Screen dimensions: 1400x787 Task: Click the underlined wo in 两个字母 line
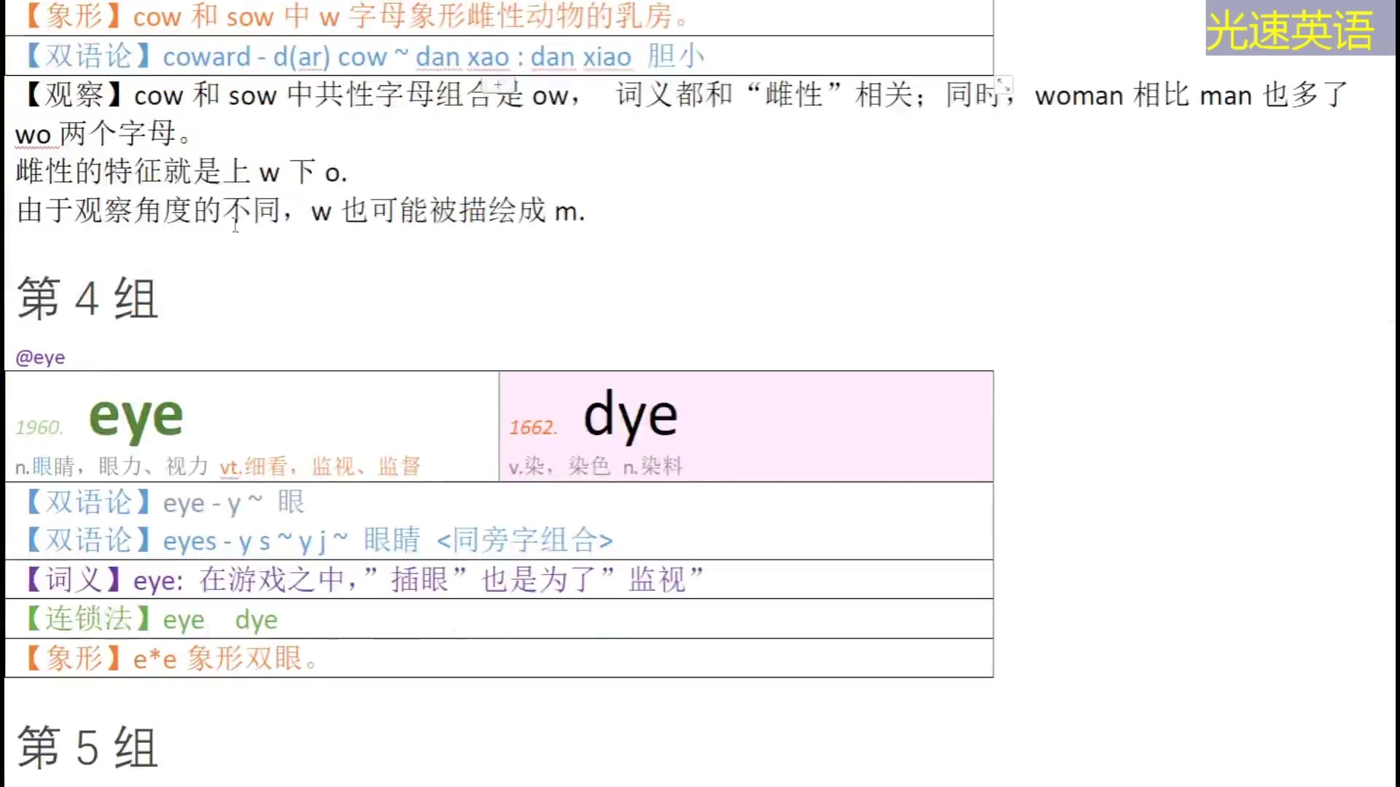33,135
